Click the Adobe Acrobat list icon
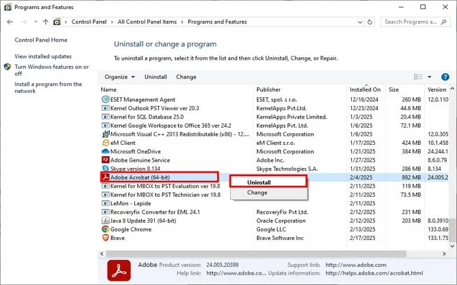This screenshot has width=457, height=285. pos(106,177)
